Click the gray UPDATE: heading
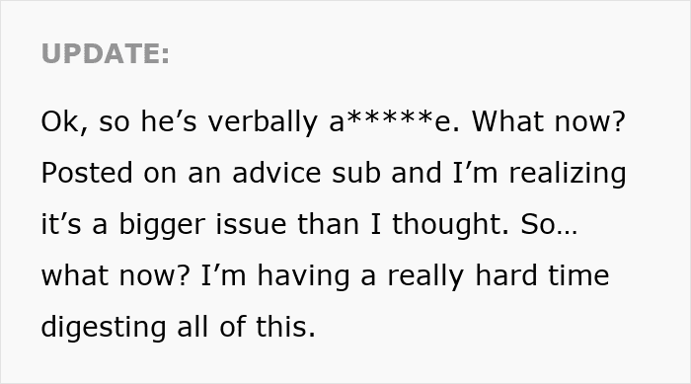This screenshot has width=691, height=384. click(106, 53)
